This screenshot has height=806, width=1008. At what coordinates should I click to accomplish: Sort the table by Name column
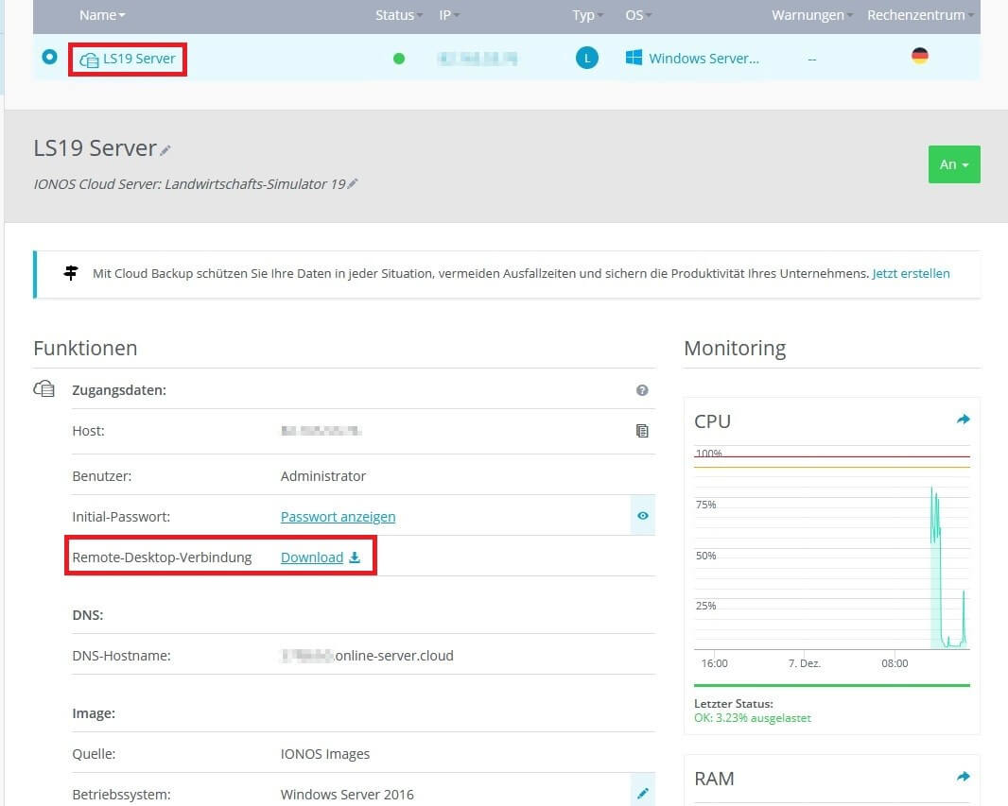coord(102,15)
